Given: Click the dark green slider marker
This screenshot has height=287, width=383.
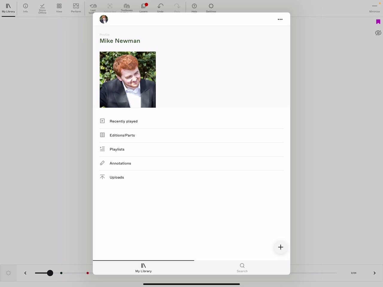Looking at the screenshot, I should [x=61, y=273].
